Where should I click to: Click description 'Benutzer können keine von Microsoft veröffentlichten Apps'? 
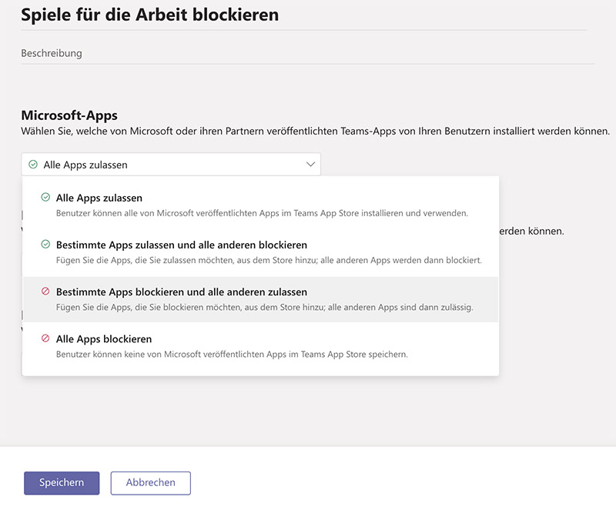[x=232, y=355]
